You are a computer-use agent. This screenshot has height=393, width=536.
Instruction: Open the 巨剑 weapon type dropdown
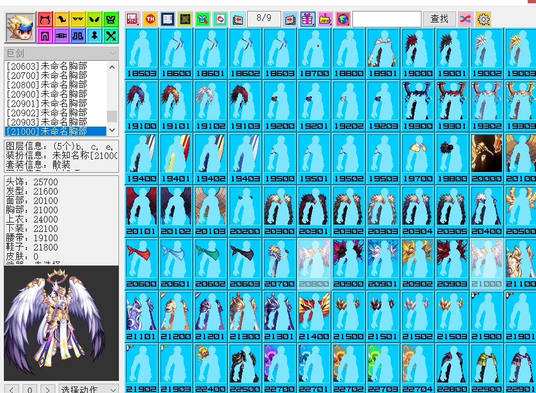coord(60,53)
